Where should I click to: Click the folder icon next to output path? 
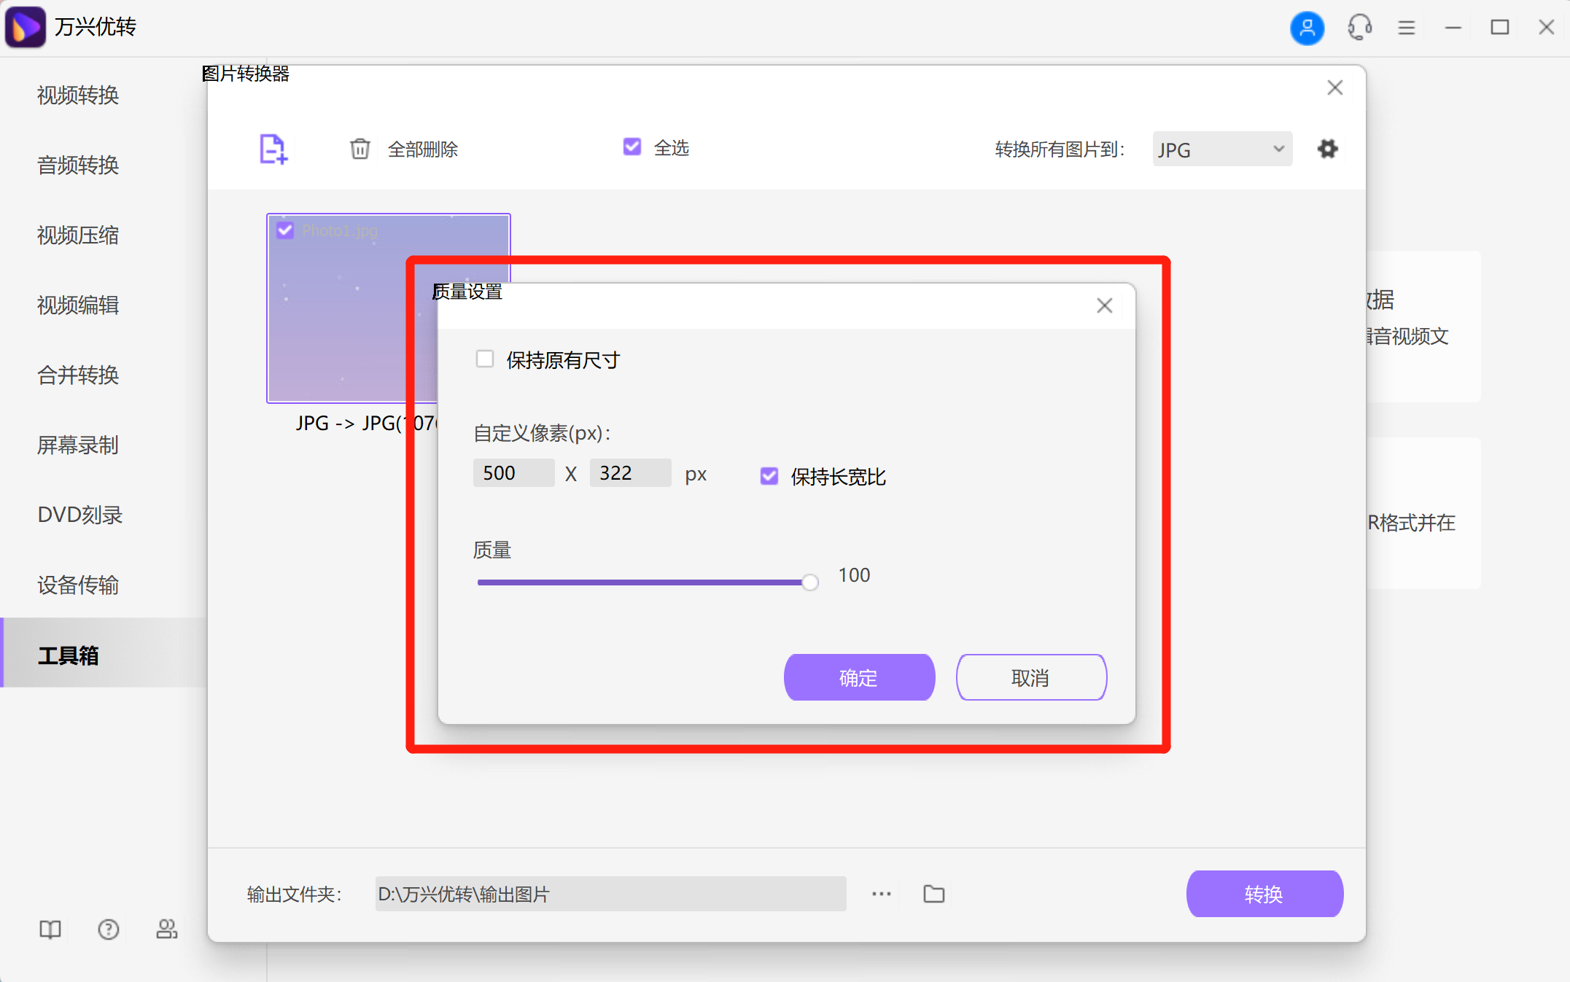coord(933,893)
